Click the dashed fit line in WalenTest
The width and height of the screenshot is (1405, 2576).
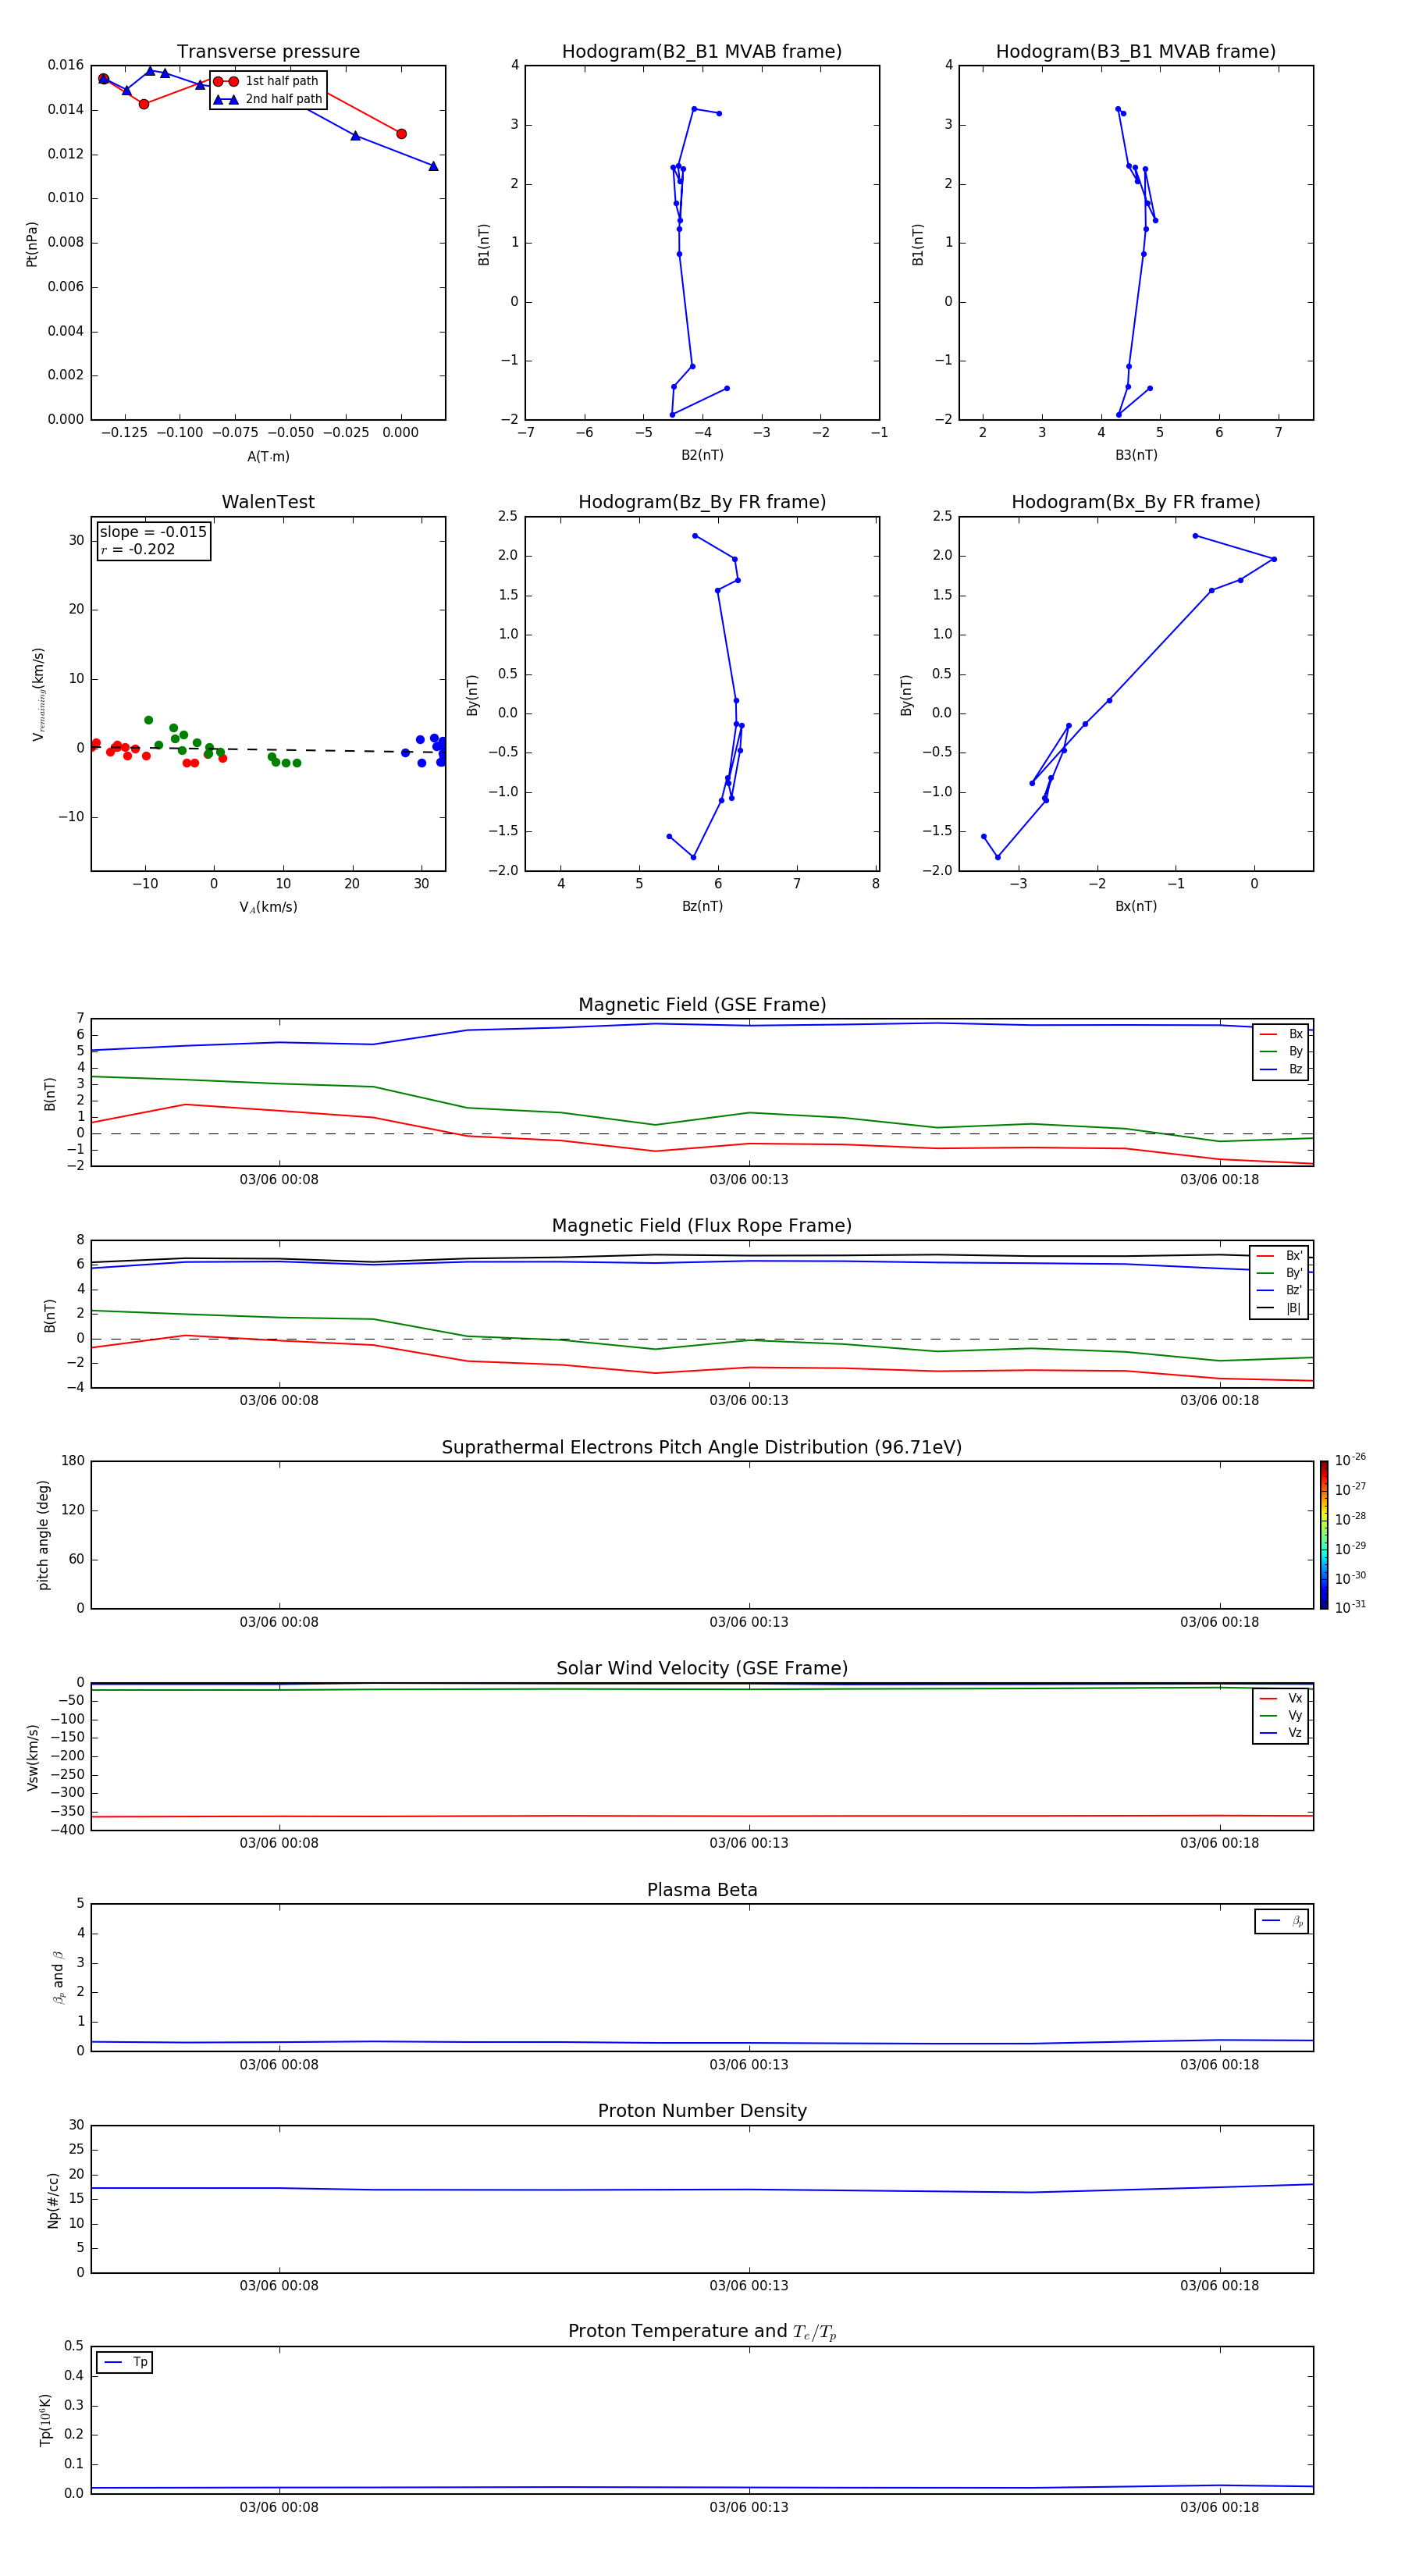click(x=268, y=749)
